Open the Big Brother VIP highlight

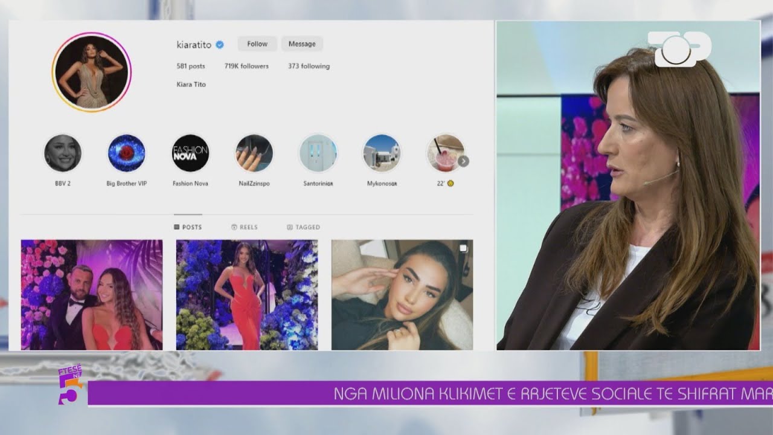pos(127,153)
